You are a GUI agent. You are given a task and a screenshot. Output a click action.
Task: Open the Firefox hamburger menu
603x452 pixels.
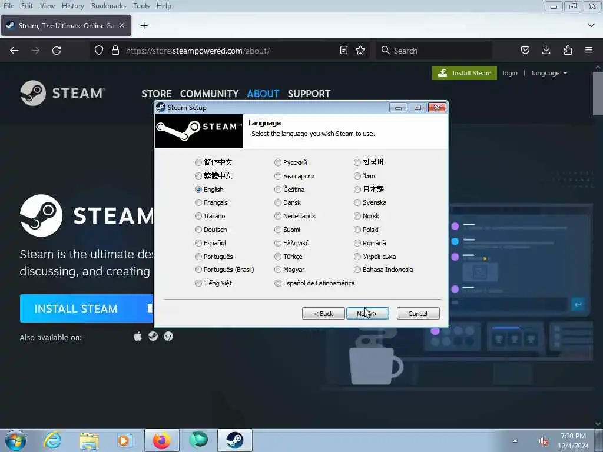click(589, 50)
